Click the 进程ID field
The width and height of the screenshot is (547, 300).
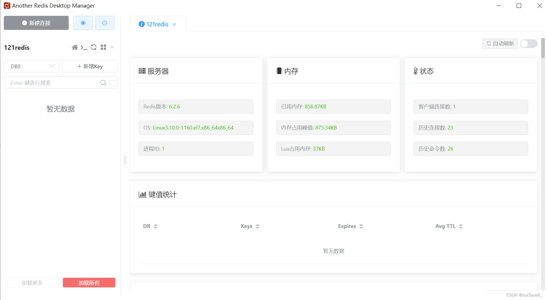point(196,149)
